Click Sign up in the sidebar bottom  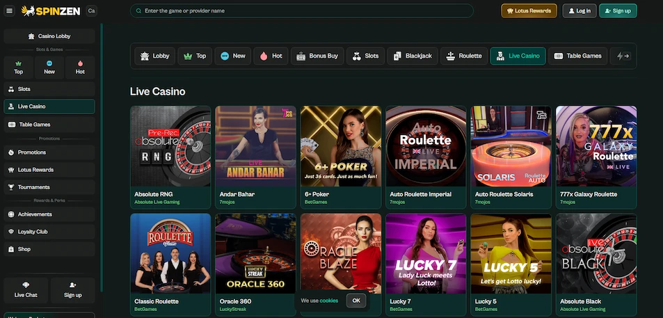click(73, 290)
